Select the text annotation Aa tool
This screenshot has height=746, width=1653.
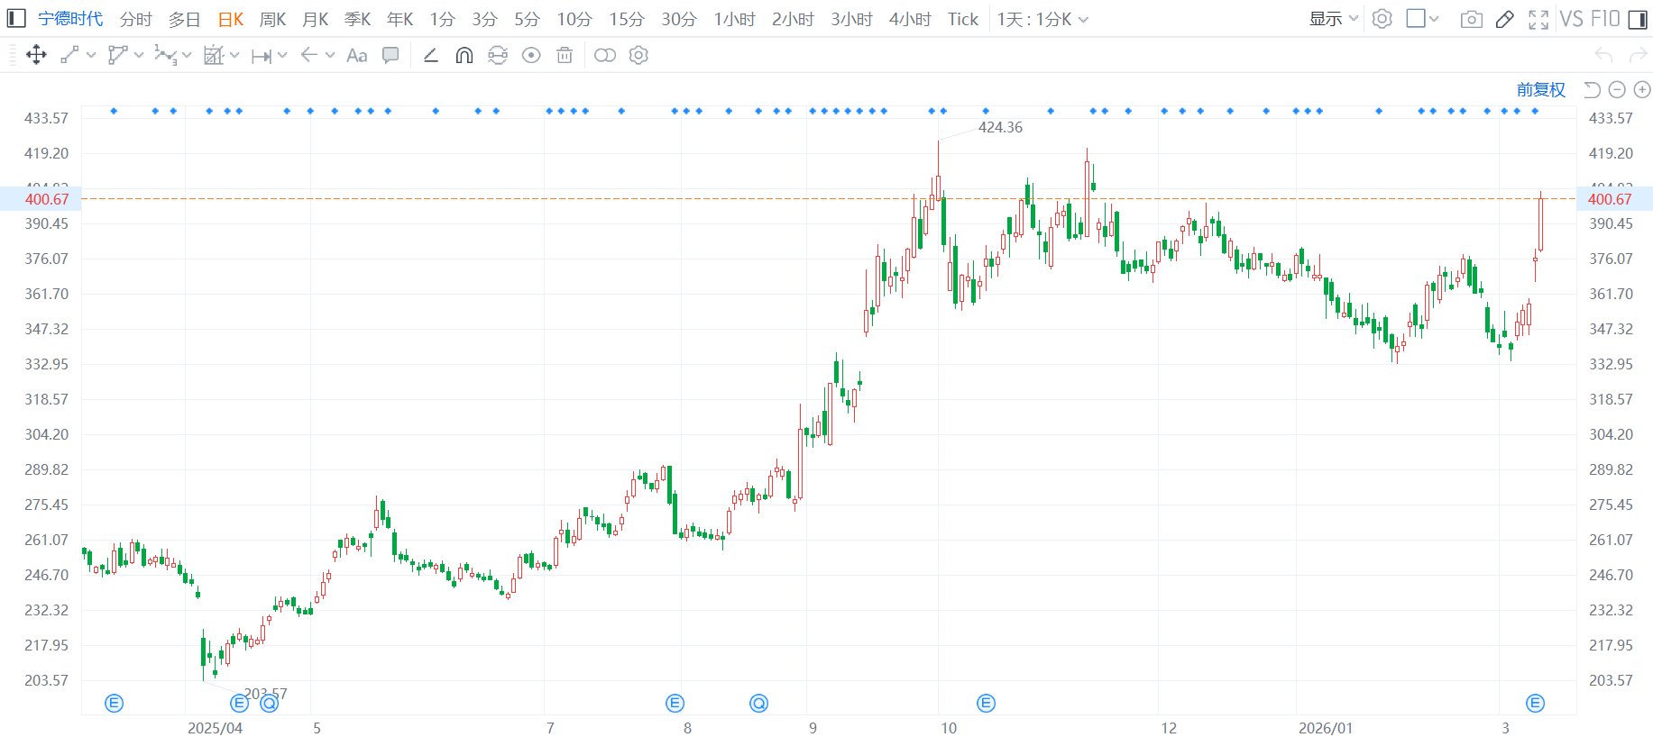click(357, 55)
